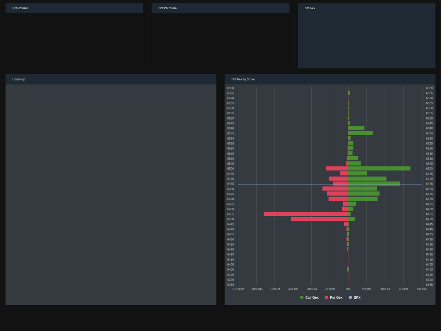Click the 0M x-axis label

point(348,289)
